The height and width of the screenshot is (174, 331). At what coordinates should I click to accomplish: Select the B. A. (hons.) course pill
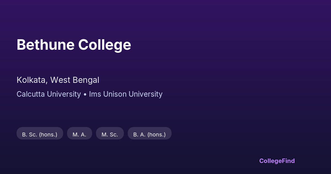150,135
